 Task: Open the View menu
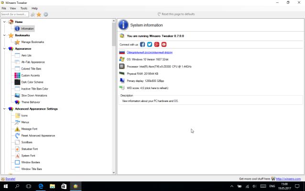pos(13,8)
